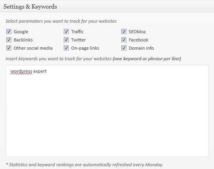The image size is (214, 169).
Task: Disable Other social media tracking
Action: pos(9,48)
